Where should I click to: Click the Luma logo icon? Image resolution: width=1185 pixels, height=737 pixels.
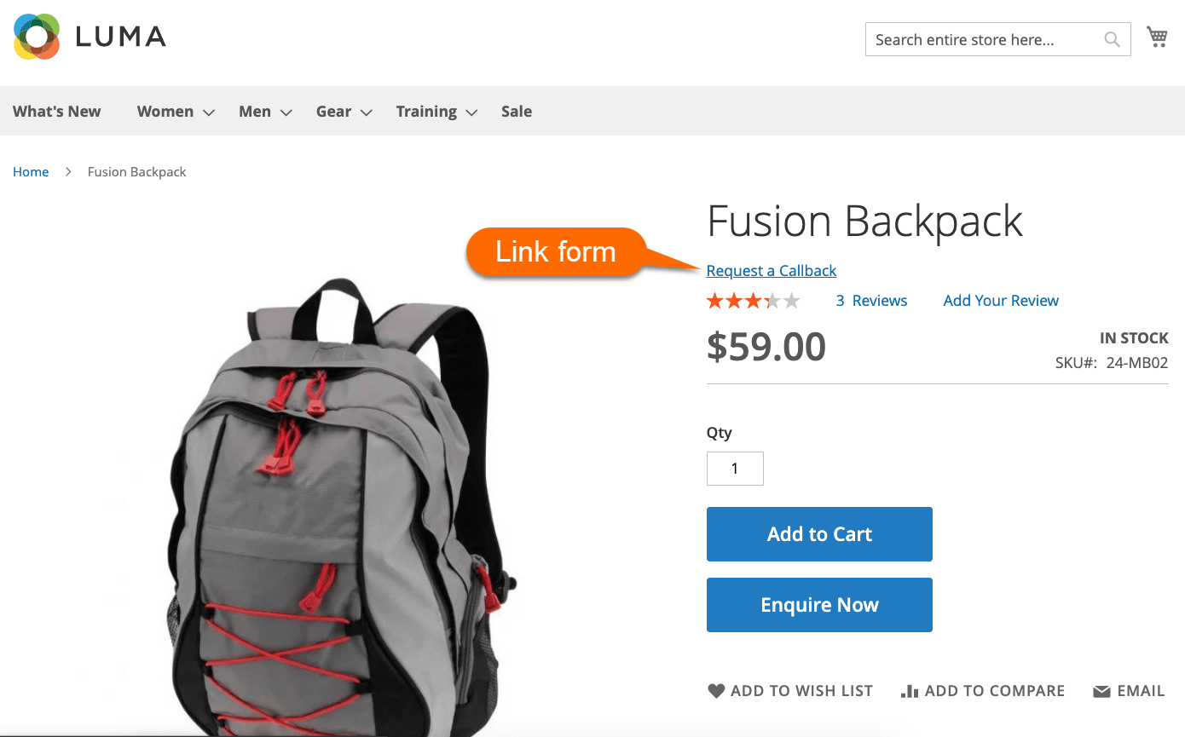[x=37, y=37]
